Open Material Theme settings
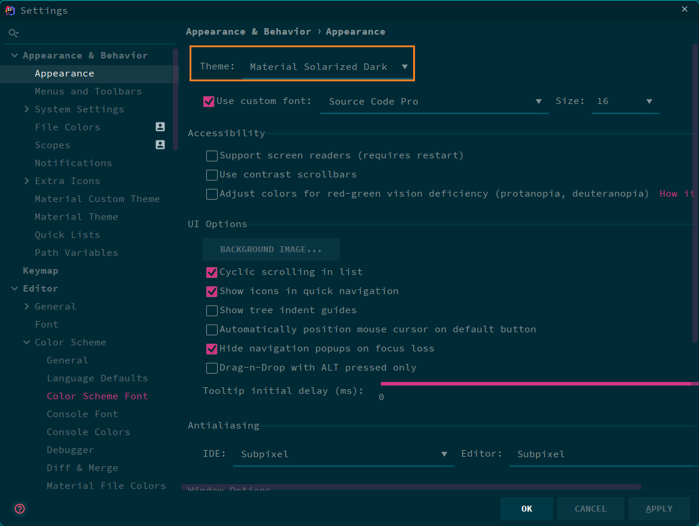The height and width of the screenshot is (526, 699). (x=76, y=216)
